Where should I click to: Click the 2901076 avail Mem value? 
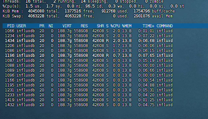pyautogui.click(x=142, y=16)
